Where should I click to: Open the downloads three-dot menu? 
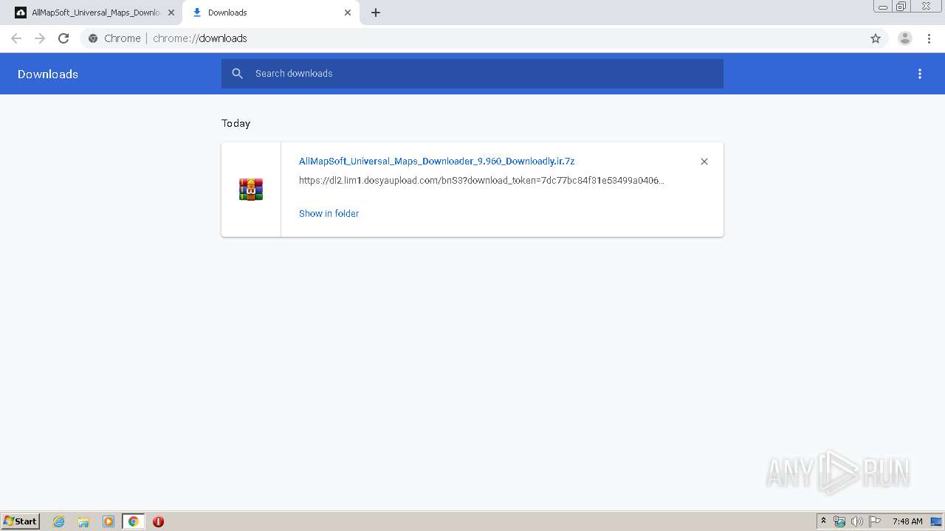click(x=920, y=74)
